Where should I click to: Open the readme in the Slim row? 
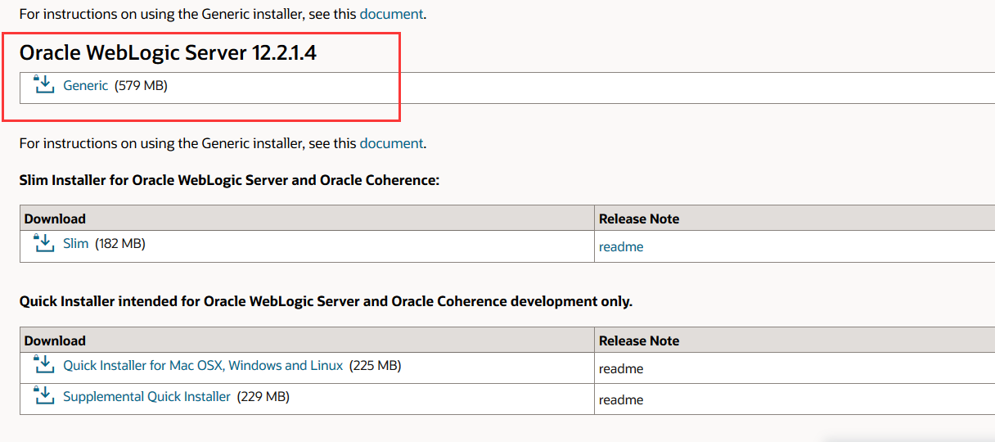pyautogui.click(x=621, y=246)
